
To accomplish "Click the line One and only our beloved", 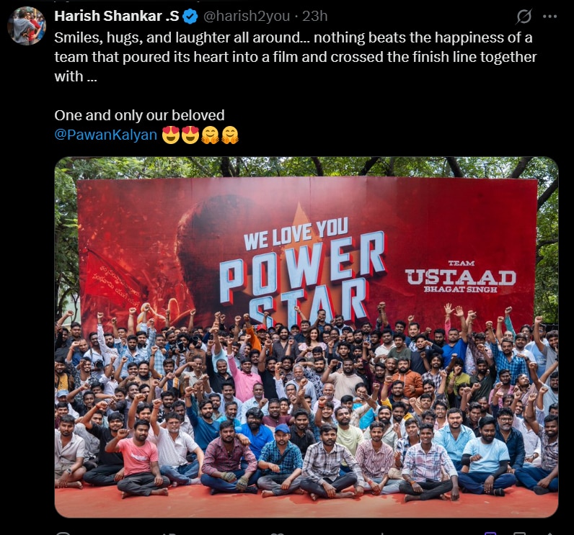I will (139, 115).
